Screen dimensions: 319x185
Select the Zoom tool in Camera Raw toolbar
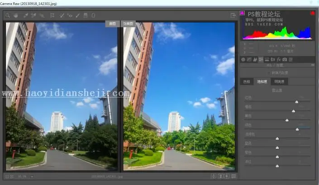[8, 15]
